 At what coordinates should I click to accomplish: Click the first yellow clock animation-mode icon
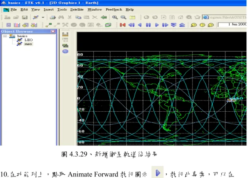tap(194, 25)
